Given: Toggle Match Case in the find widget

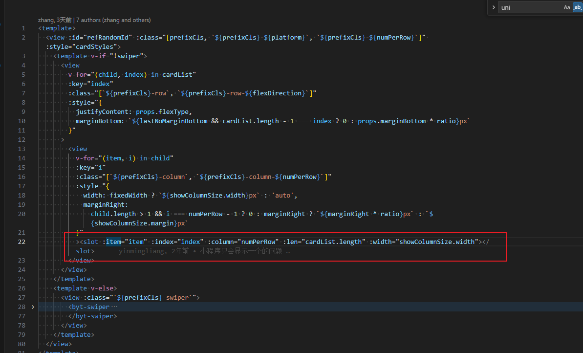Looking at the screenshot, I should point(566,7).
